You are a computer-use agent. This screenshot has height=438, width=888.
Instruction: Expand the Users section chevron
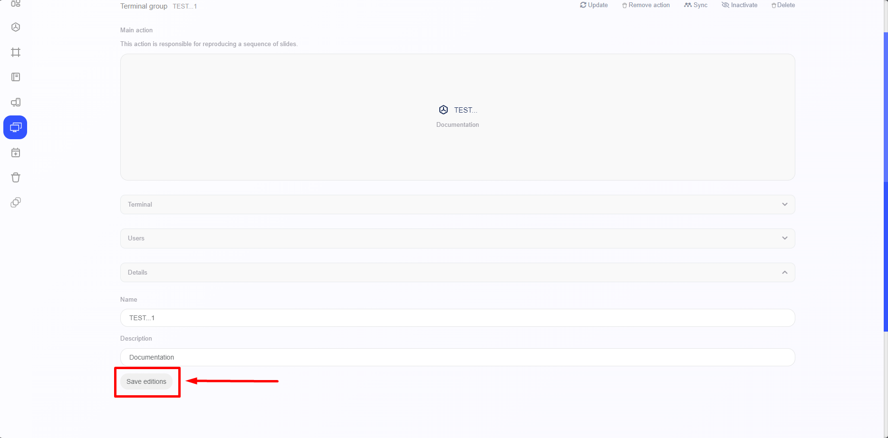point(784,238)
